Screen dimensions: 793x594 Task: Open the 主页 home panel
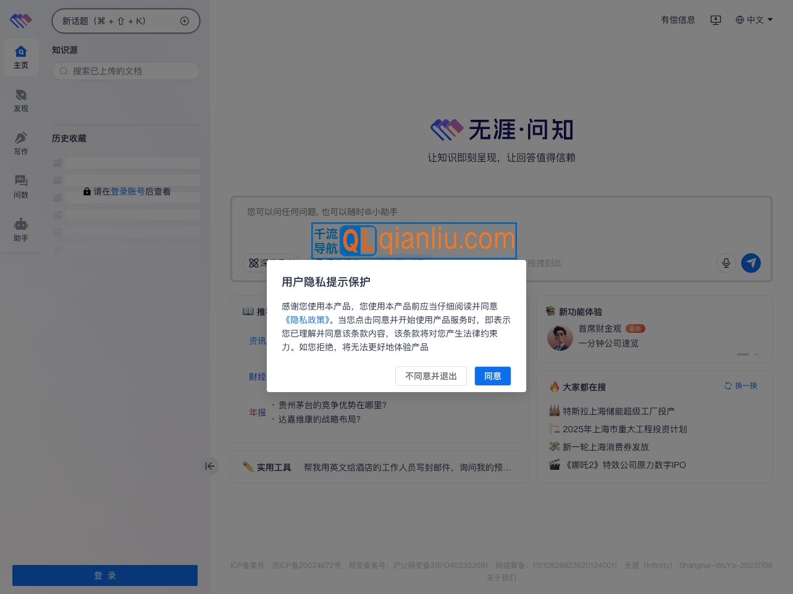(x=21, y=57)
